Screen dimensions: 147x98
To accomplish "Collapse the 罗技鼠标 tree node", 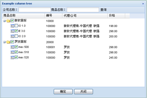I will pos(4,42).
